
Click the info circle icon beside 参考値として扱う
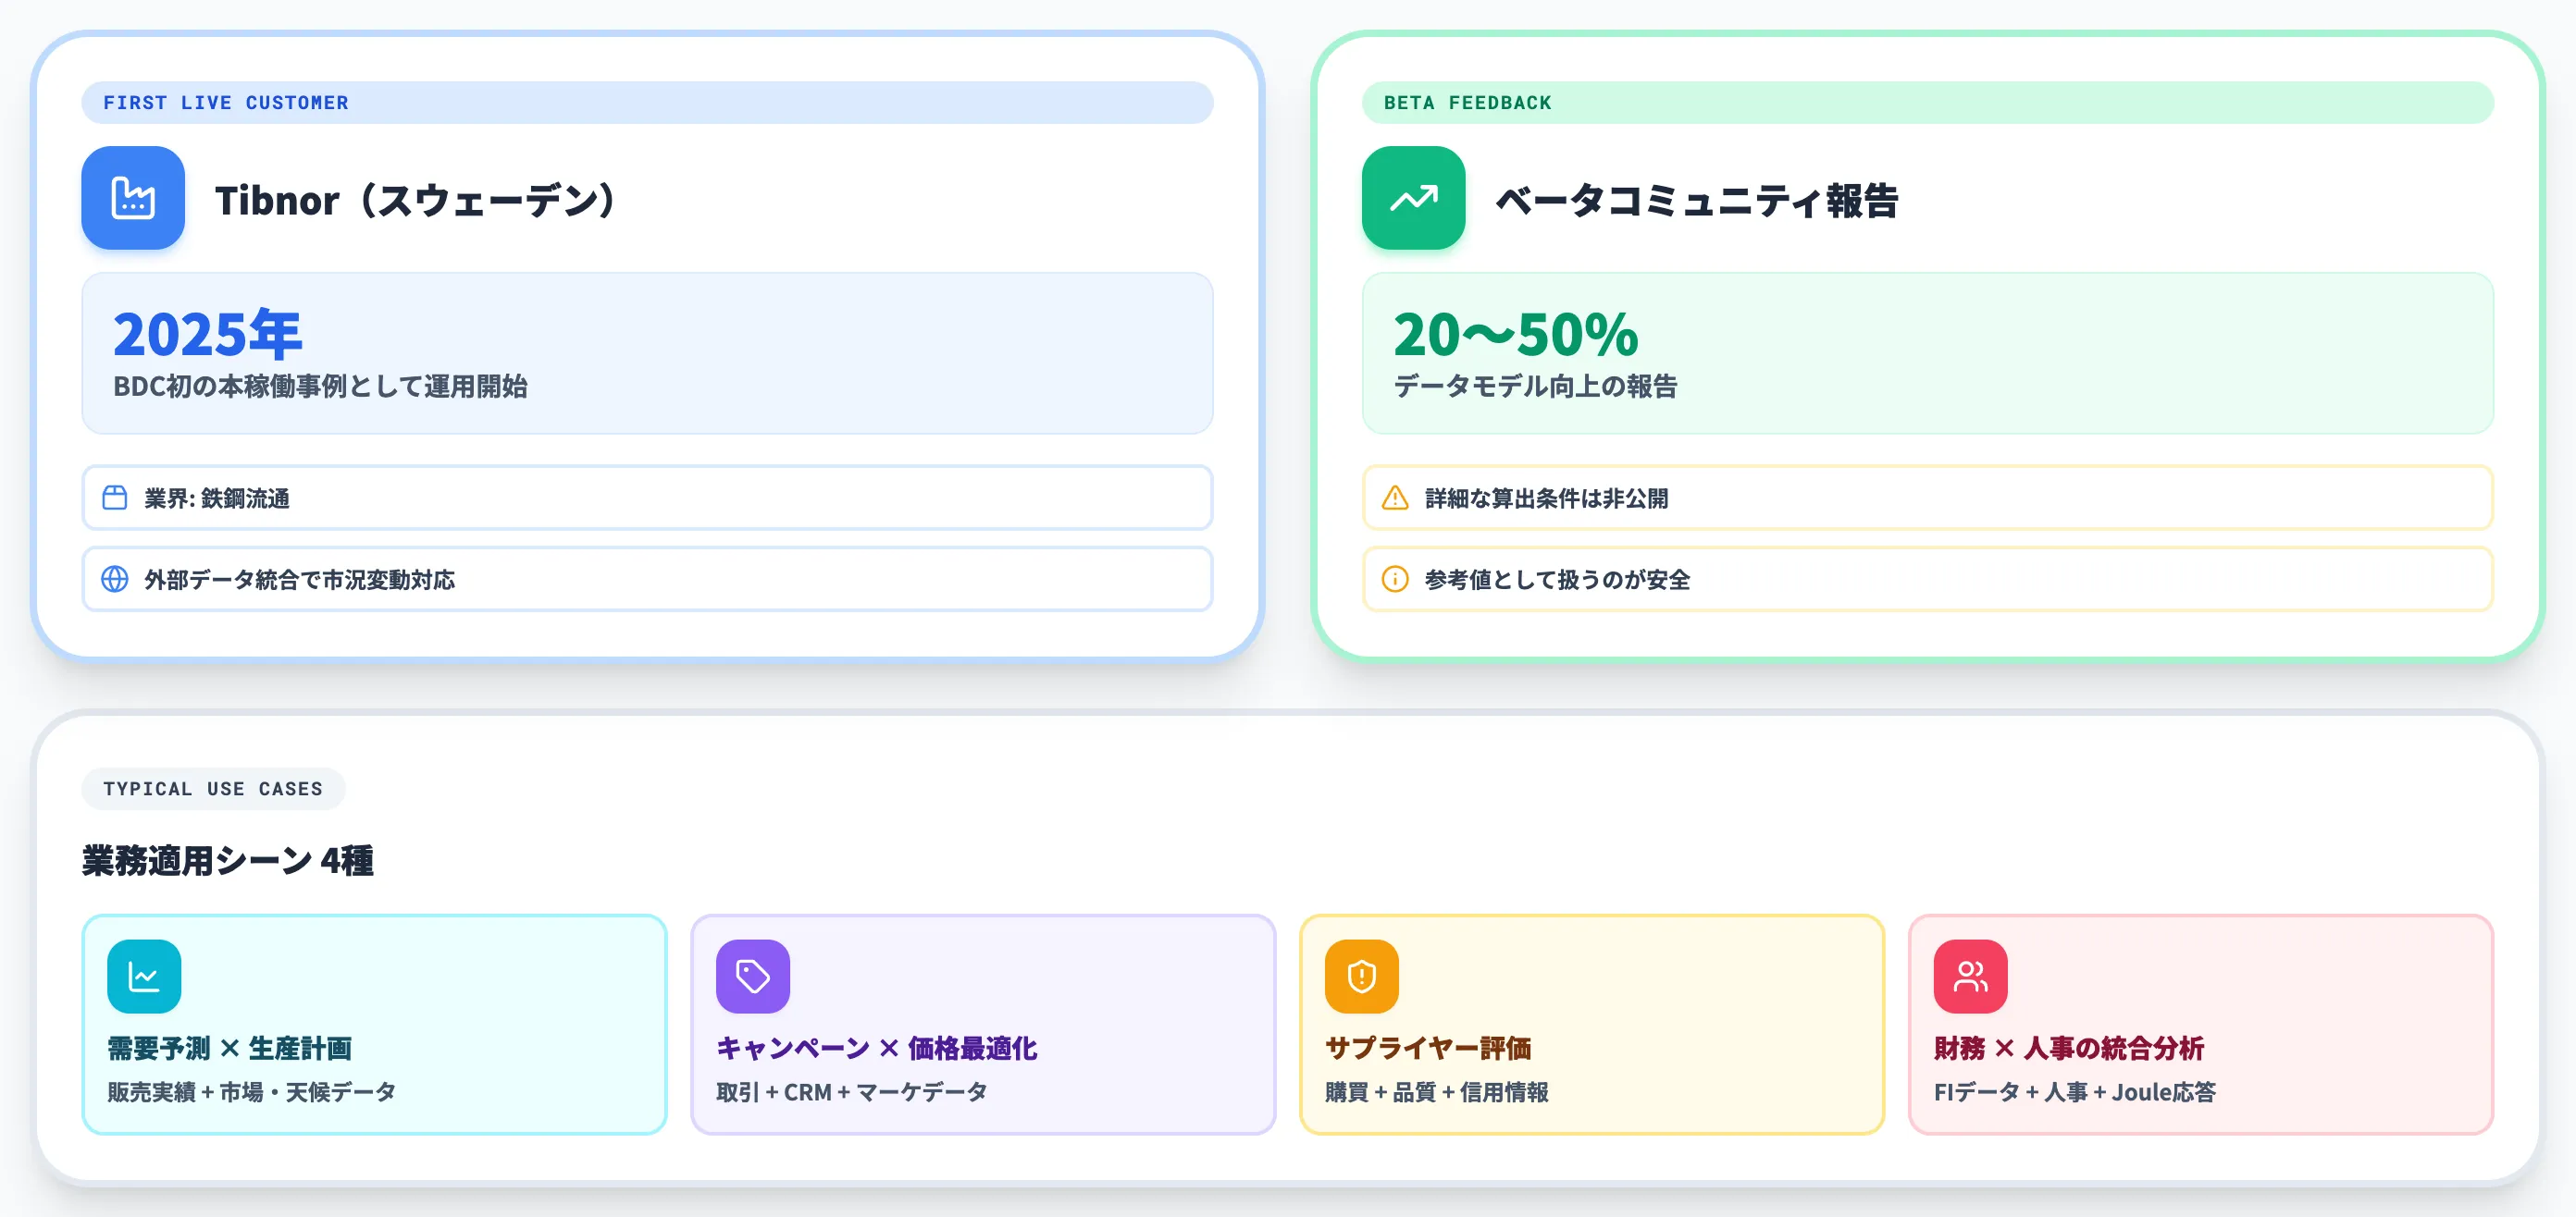coord(1395,580)
